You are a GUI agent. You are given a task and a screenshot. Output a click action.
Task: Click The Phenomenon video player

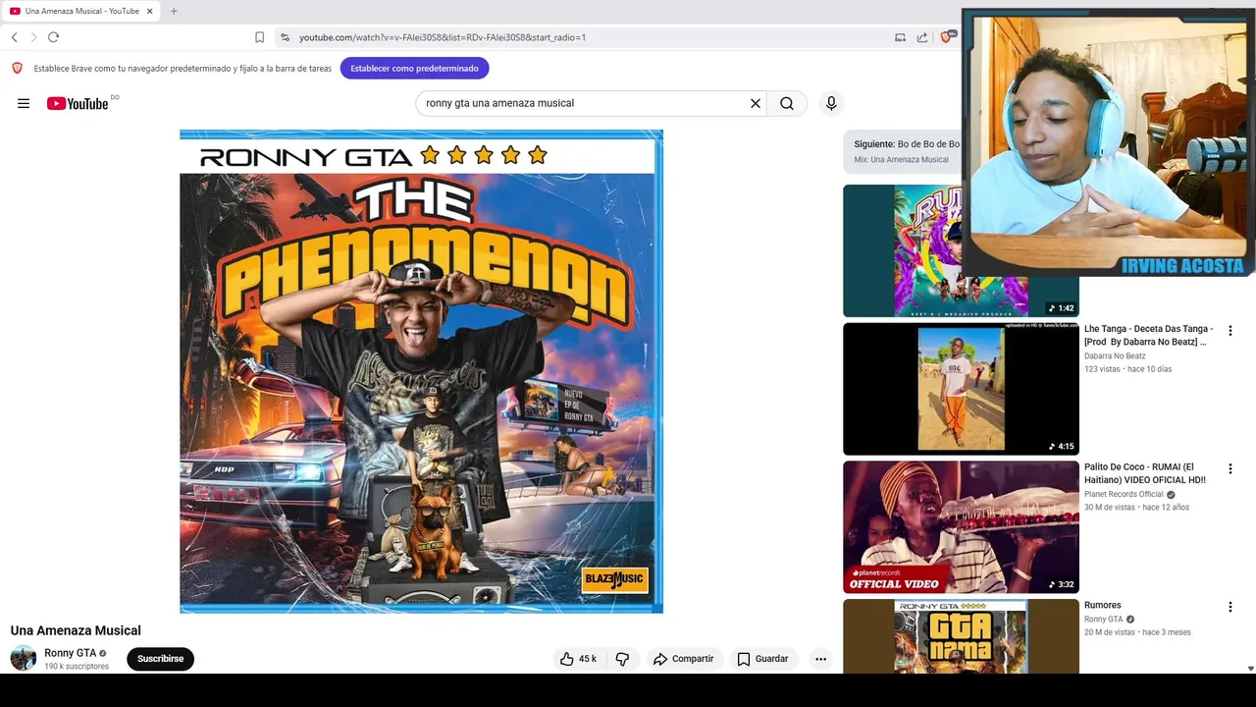[421, 371]
